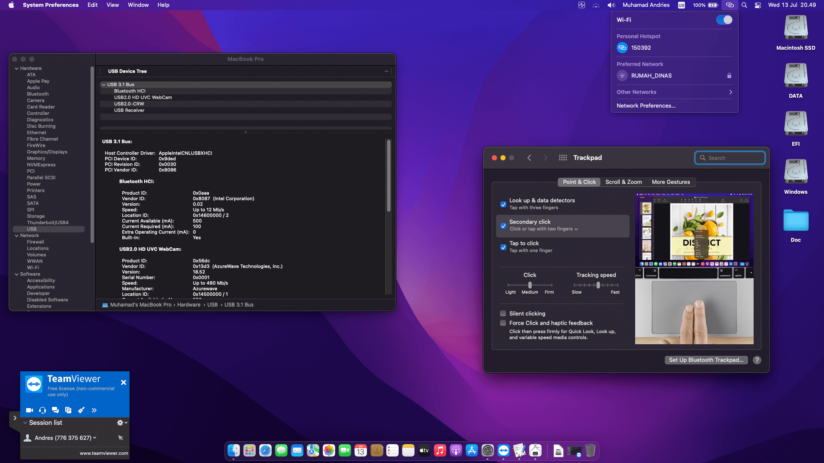Select USB2.0 HD UVC WebCam in the device tree
This screenshot has width=824, height=463.
[x=245, y=97]
